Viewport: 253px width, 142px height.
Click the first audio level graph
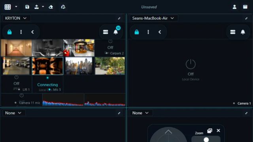coord(63,100)
